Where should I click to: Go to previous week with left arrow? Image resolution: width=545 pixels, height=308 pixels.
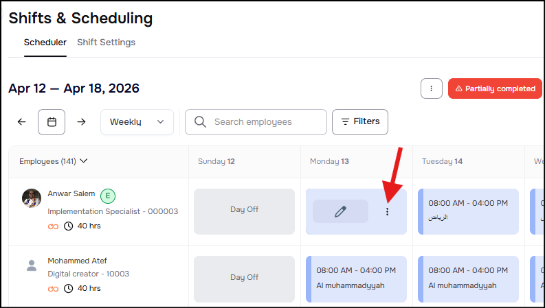pos(22,121)
